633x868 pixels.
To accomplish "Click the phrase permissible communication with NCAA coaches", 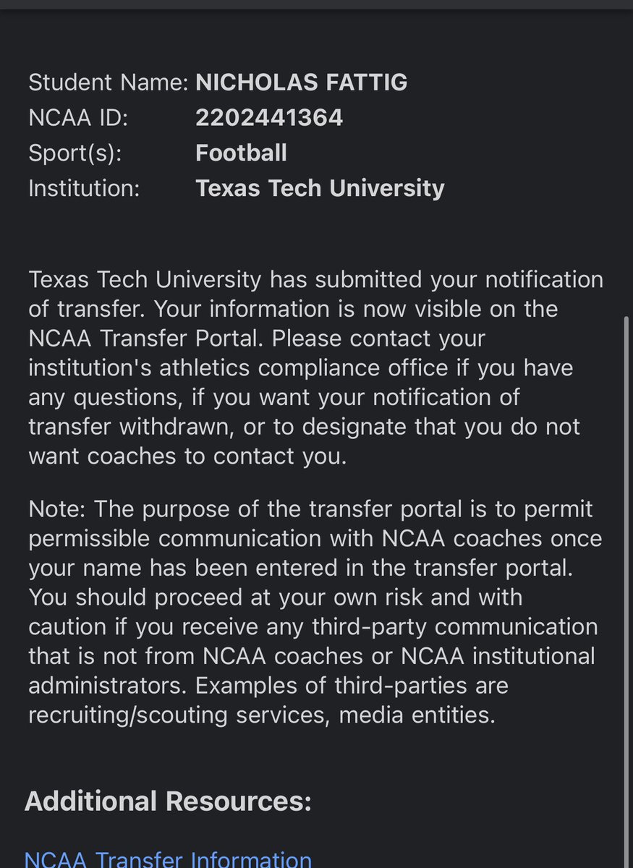I will [315, 538].
